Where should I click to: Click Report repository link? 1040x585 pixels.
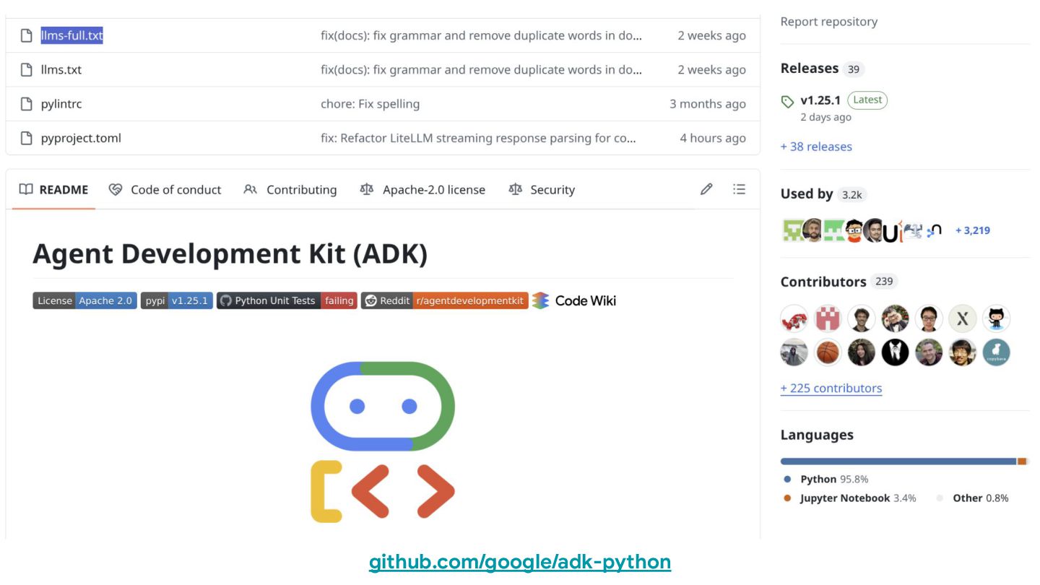(x=829, y=22)
